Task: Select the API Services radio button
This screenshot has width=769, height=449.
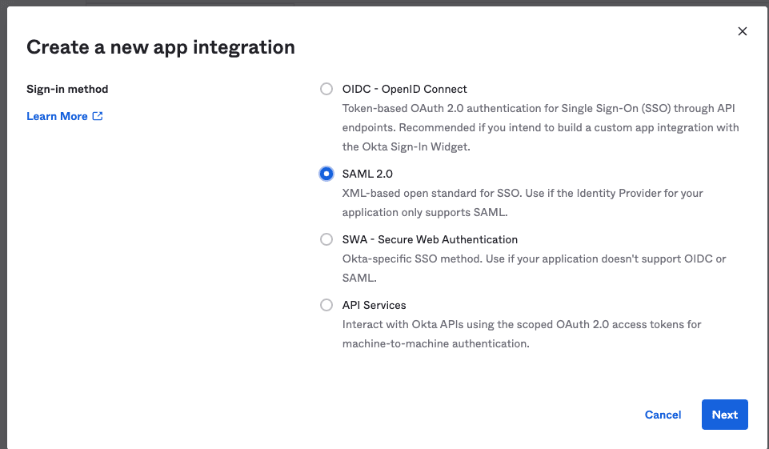Action: [326, 305]
